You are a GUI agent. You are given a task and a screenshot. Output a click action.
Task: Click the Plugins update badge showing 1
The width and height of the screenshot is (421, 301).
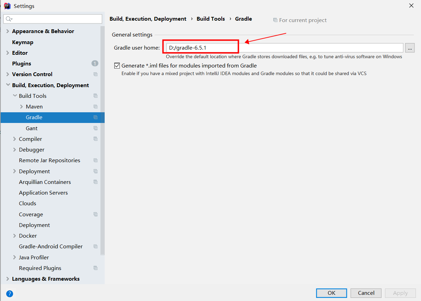(x=95, y=63)
